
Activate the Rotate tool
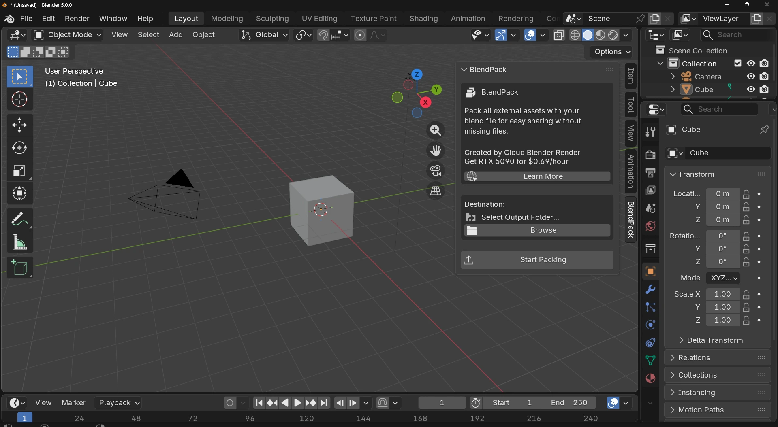(19, 148)
